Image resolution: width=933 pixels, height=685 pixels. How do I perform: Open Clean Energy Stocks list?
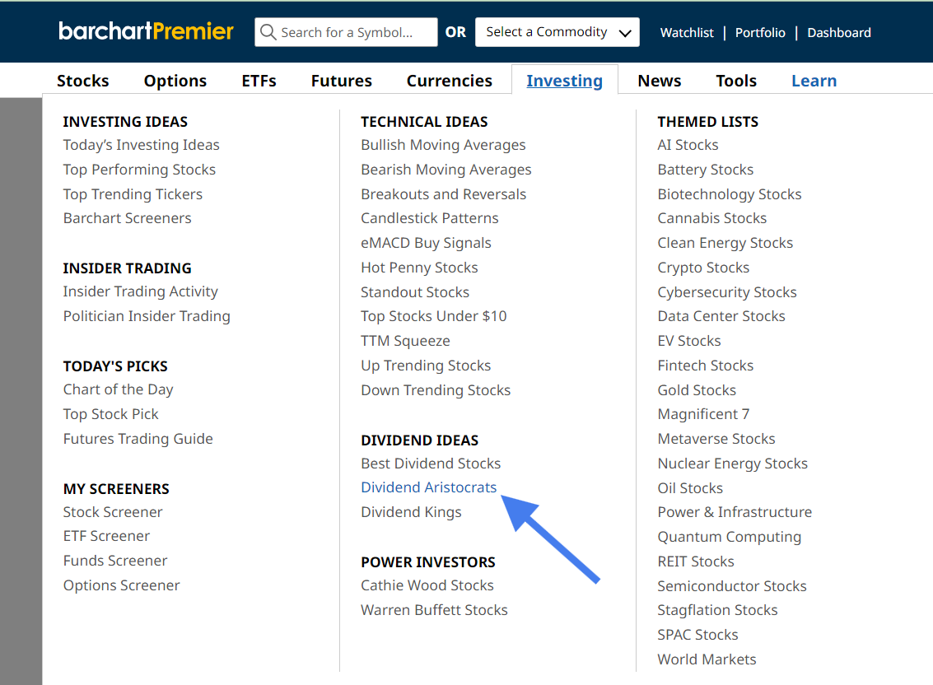[x=725, y=243]
